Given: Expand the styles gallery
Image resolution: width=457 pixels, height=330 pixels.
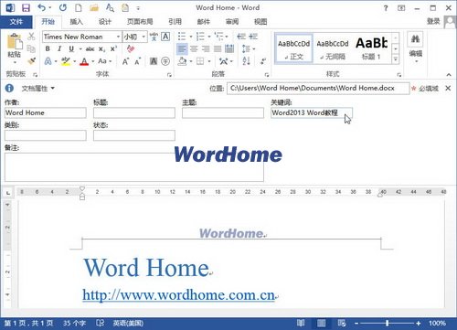Looking at the screenshot, I should coord(395,59).
